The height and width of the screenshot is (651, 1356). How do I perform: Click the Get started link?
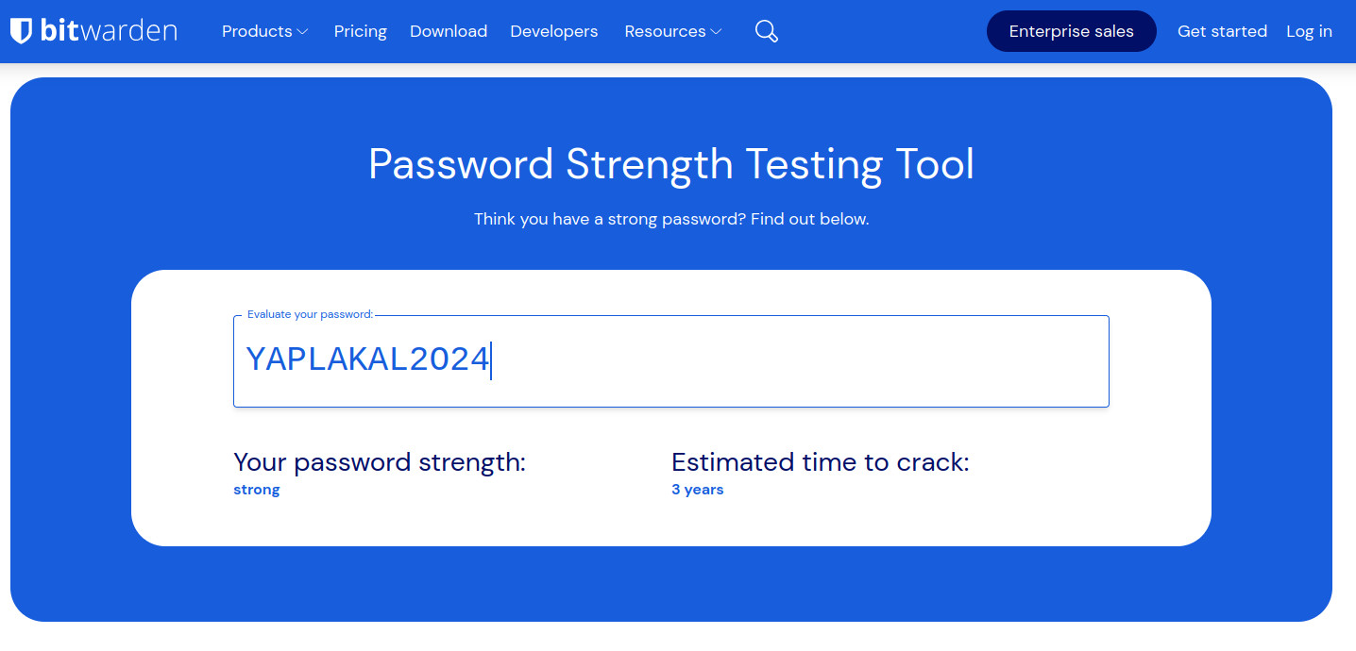tap(1222, 31)
